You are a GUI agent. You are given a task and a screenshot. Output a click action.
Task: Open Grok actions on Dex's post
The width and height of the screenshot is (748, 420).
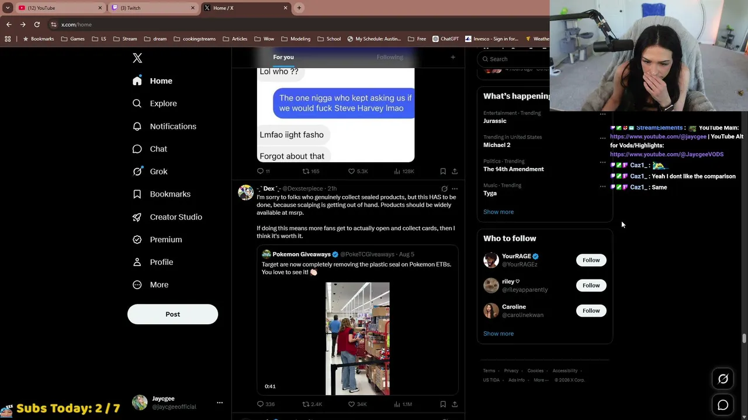tap(444, 188)
